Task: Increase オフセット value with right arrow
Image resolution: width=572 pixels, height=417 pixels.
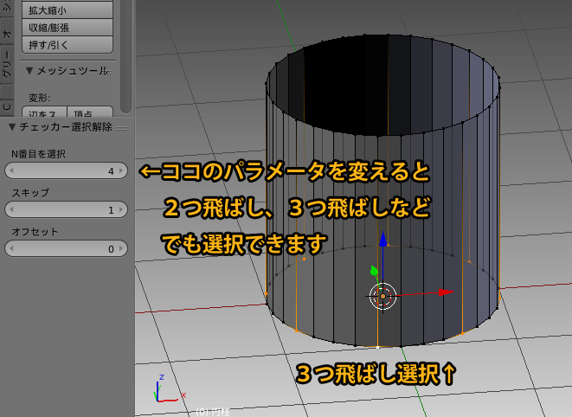Action: 121,249
